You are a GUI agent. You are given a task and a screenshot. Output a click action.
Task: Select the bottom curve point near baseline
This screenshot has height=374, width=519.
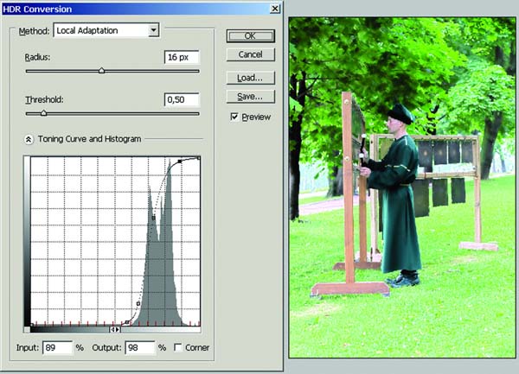(x=126, y=321)
